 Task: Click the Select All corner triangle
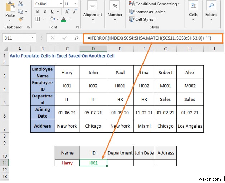pyautogui.click(x=5, y=49)
